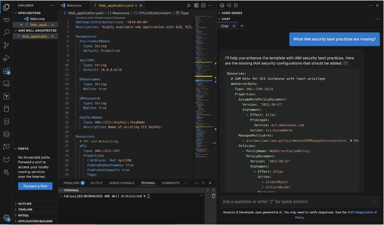
Task: Open the DEBUG CONSOLE panel tab
Action: click(122, 183)
